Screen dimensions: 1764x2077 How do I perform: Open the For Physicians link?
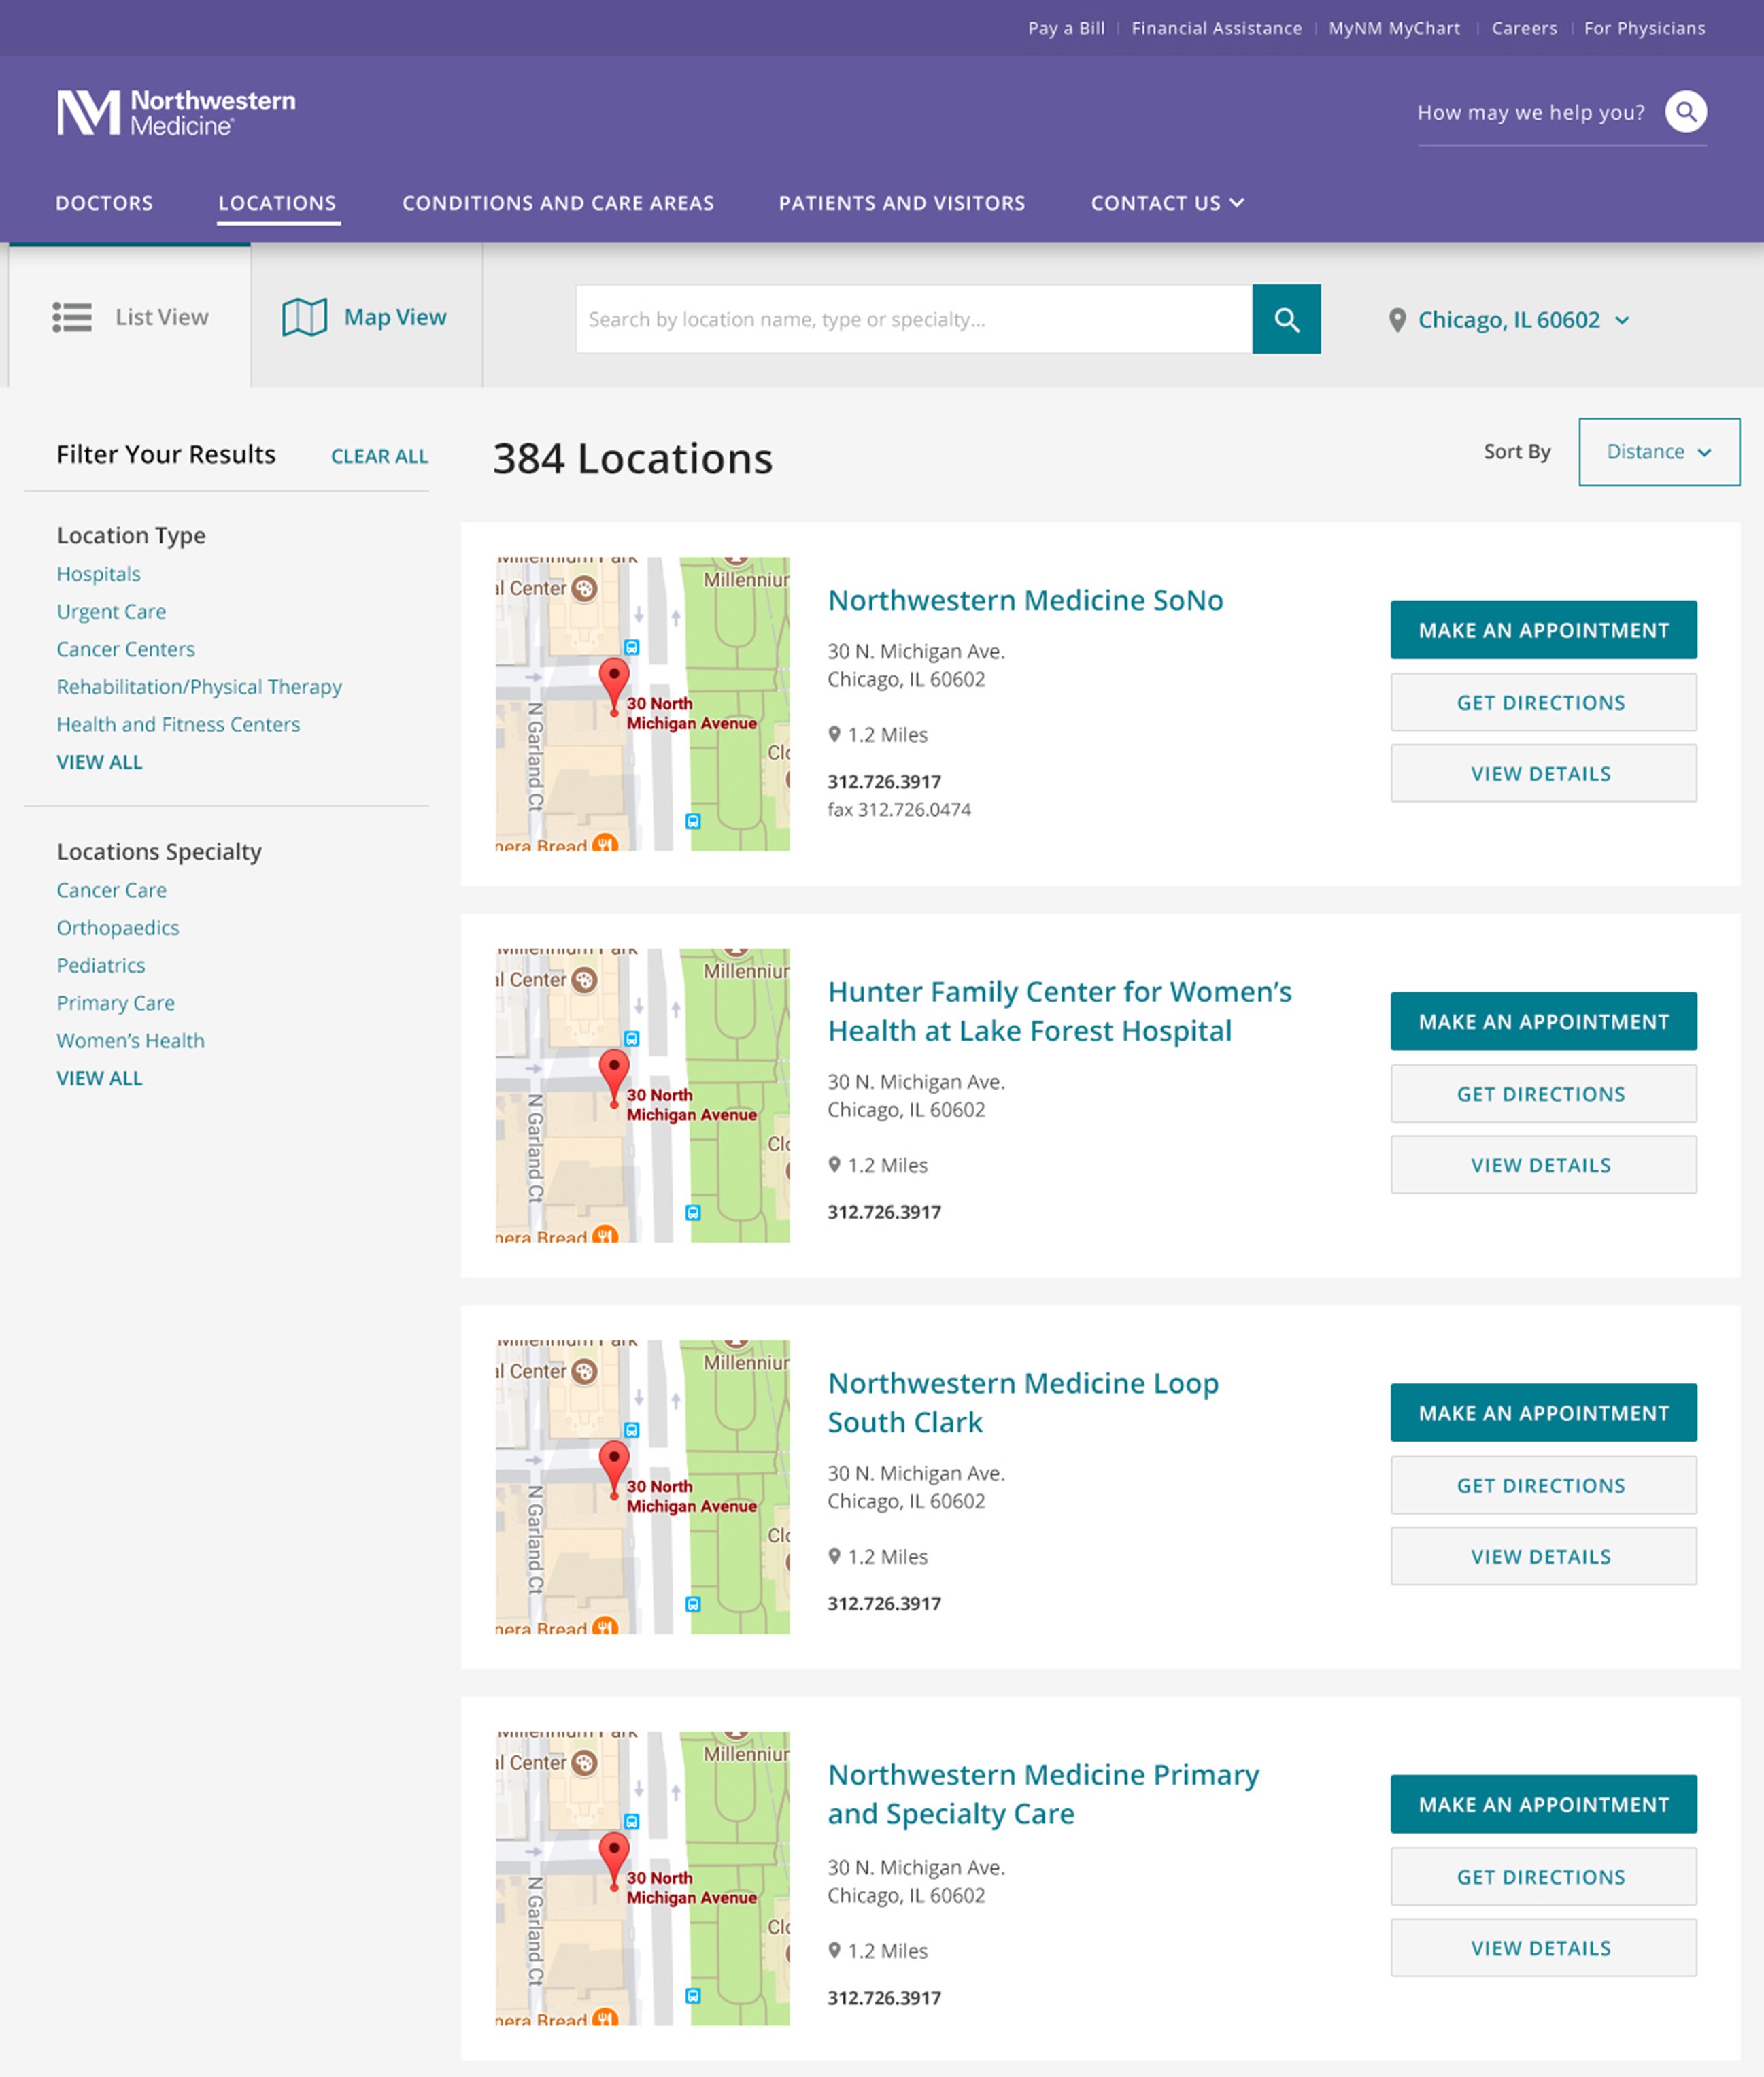click(x=1644, y=28)
